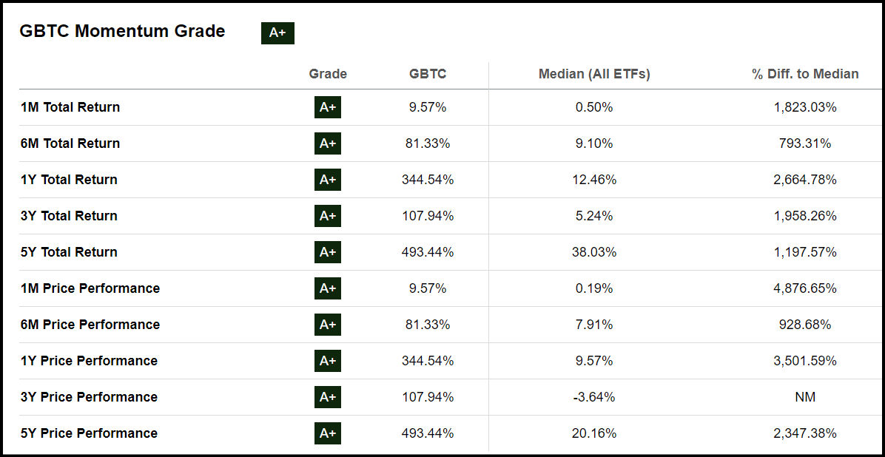Image resolution: width=885 pixels, height=457 pixels.
Task: Click the overall GBTC Momentum A+ badge
Action: [x=277, y=33]
